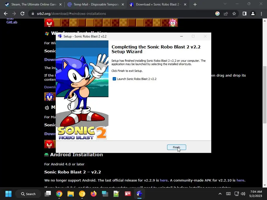Uncheck Launch Sonic Robo Blast 2 v2.2 checkbox

[x=114, y=79]
